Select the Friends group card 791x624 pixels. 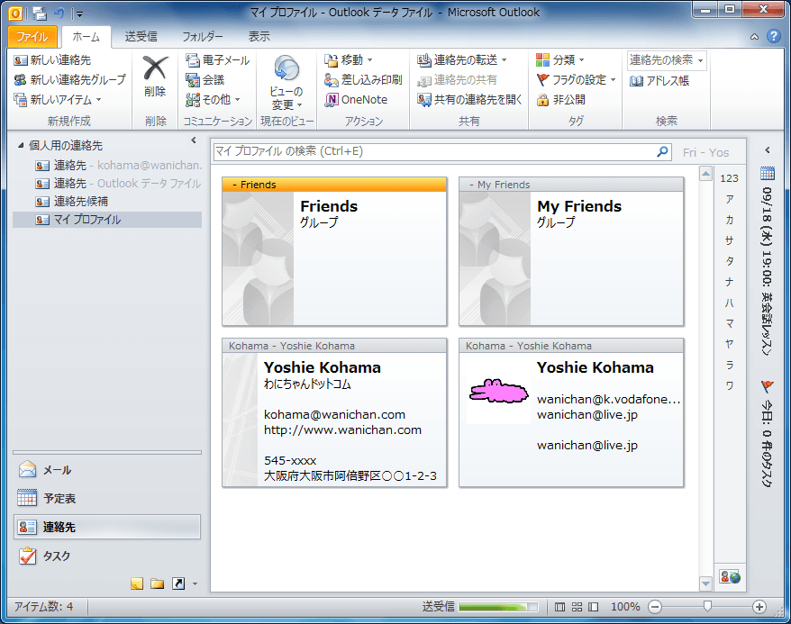click(x=334, y=251)
